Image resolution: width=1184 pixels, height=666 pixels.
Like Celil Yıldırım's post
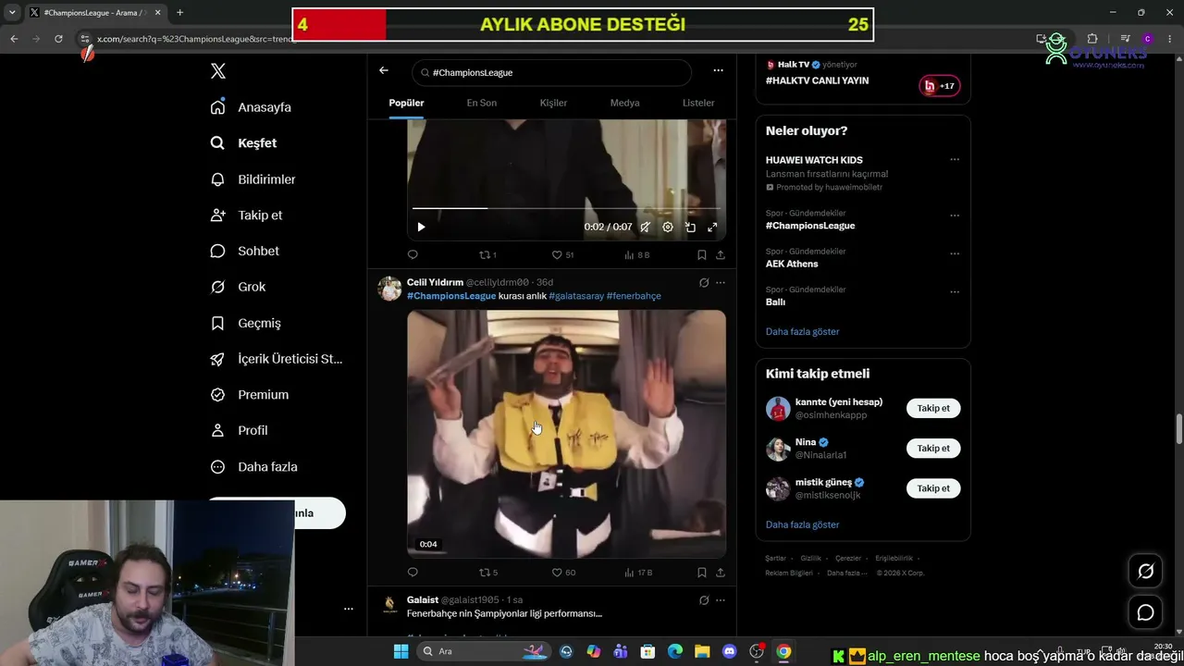point(563,573)
